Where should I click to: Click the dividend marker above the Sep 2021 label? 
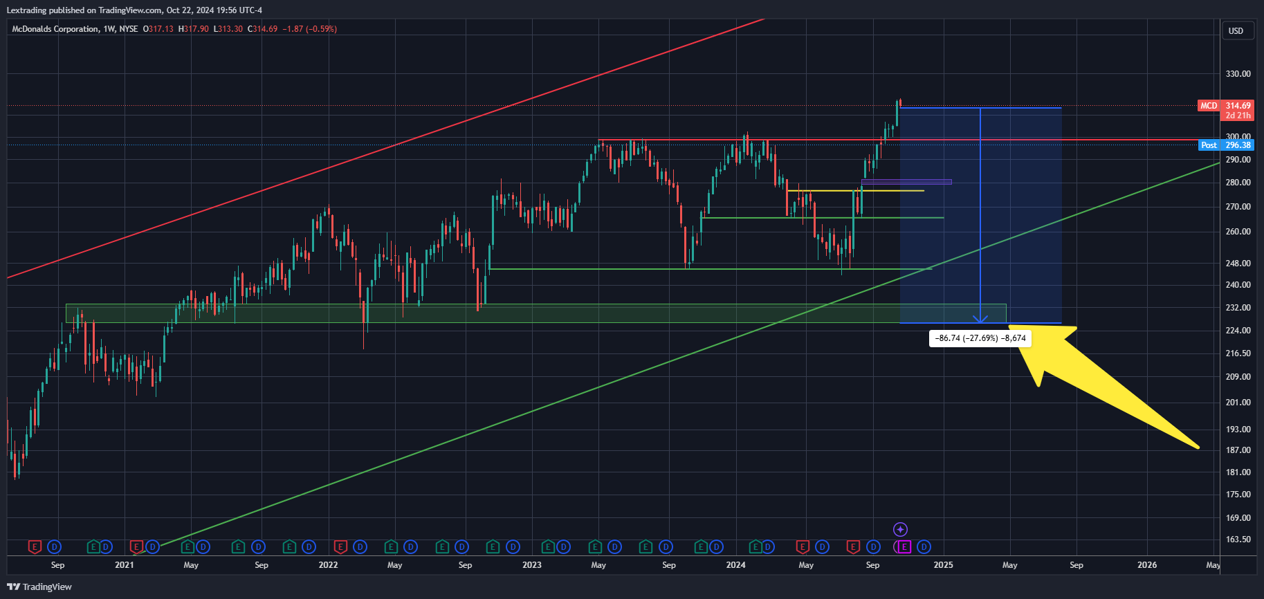258,547
